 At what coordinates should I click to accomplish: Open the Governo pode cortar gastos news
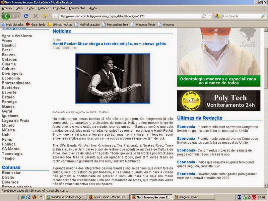[x=217, y=176]
